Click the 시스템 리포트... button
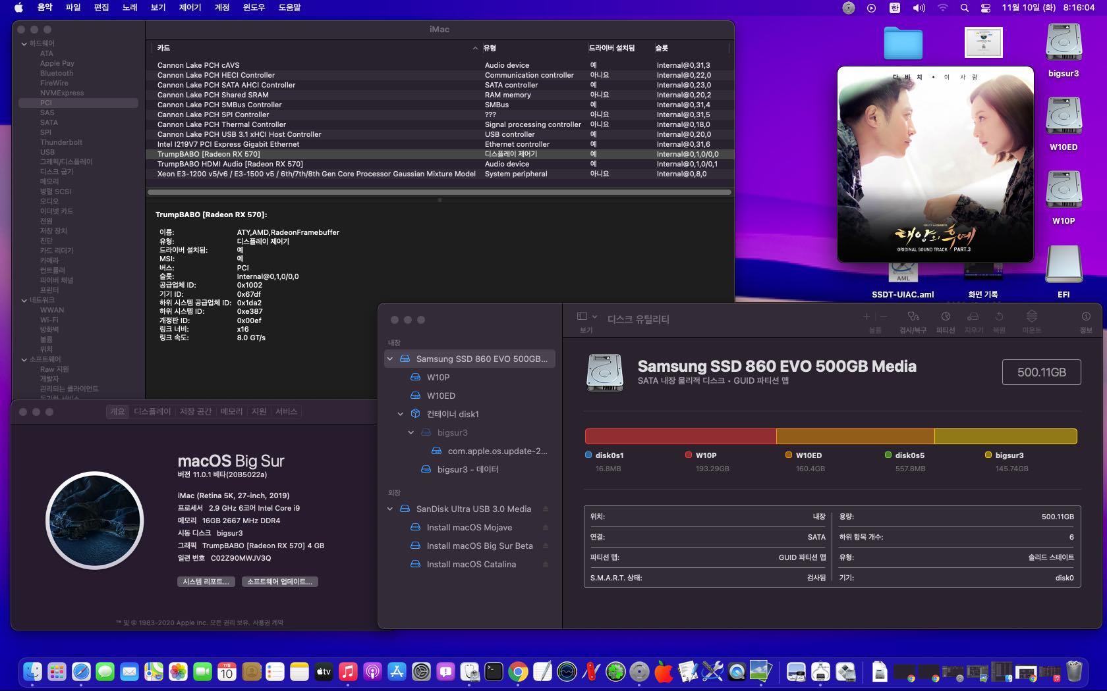1107x691 pixels. 206,582
